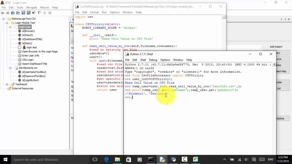The height and width of the screenshot is (164, 292).
Task: Open Debug menu in Python Shell window
Action: pos(153,60)
